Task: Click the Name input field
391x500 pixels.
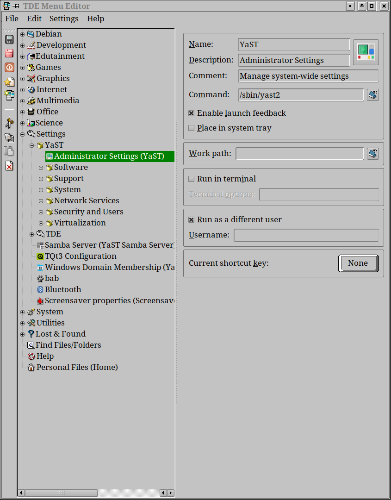Action: [294, 44]
